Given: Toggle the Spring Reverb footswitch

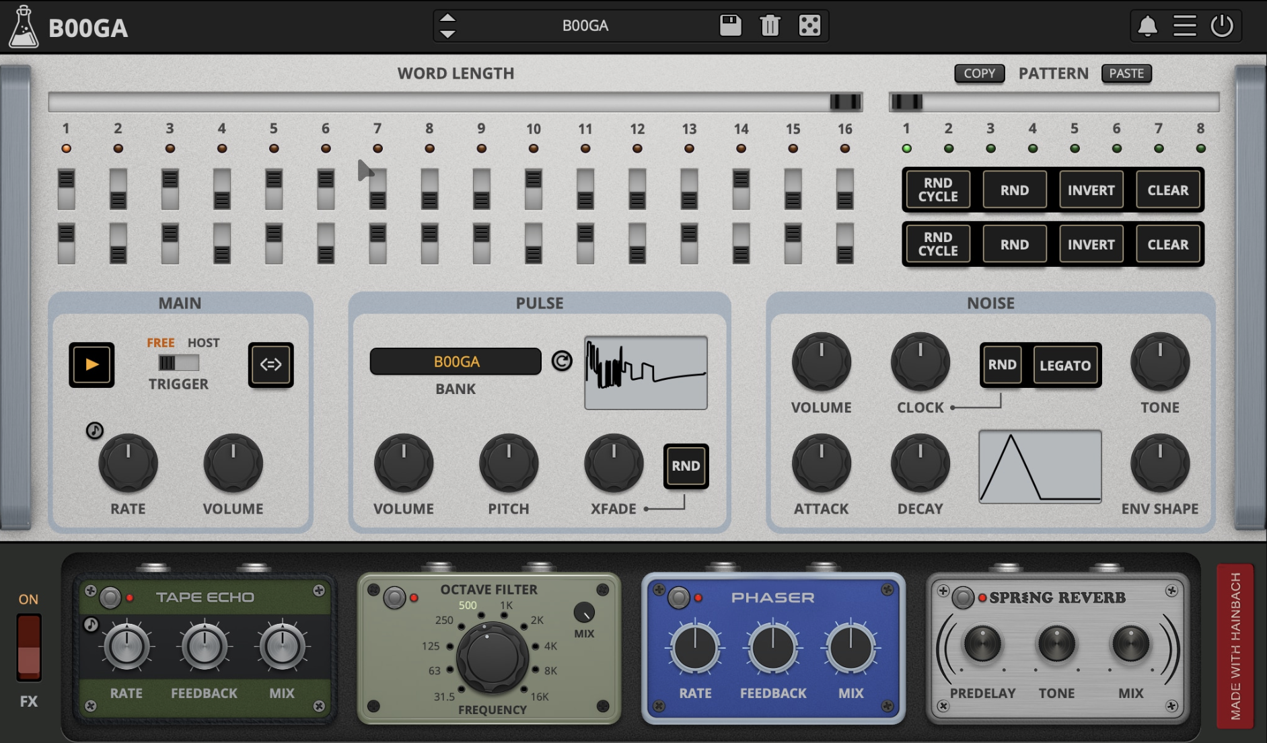Looking at the screenshot, I should coord(963,598).
